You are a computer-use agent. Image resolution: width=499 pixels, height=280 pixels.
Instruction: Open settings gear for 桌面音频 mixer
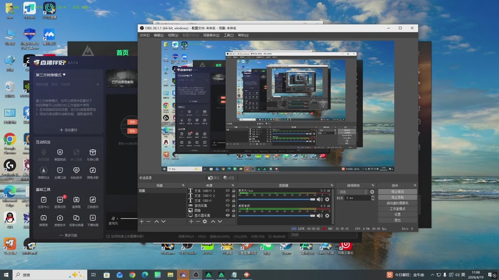[x=327, y=215]
